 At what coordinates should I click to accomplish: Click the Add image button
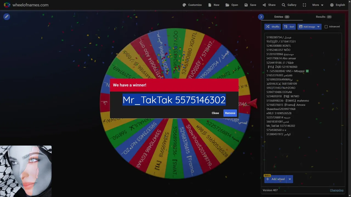307,27
